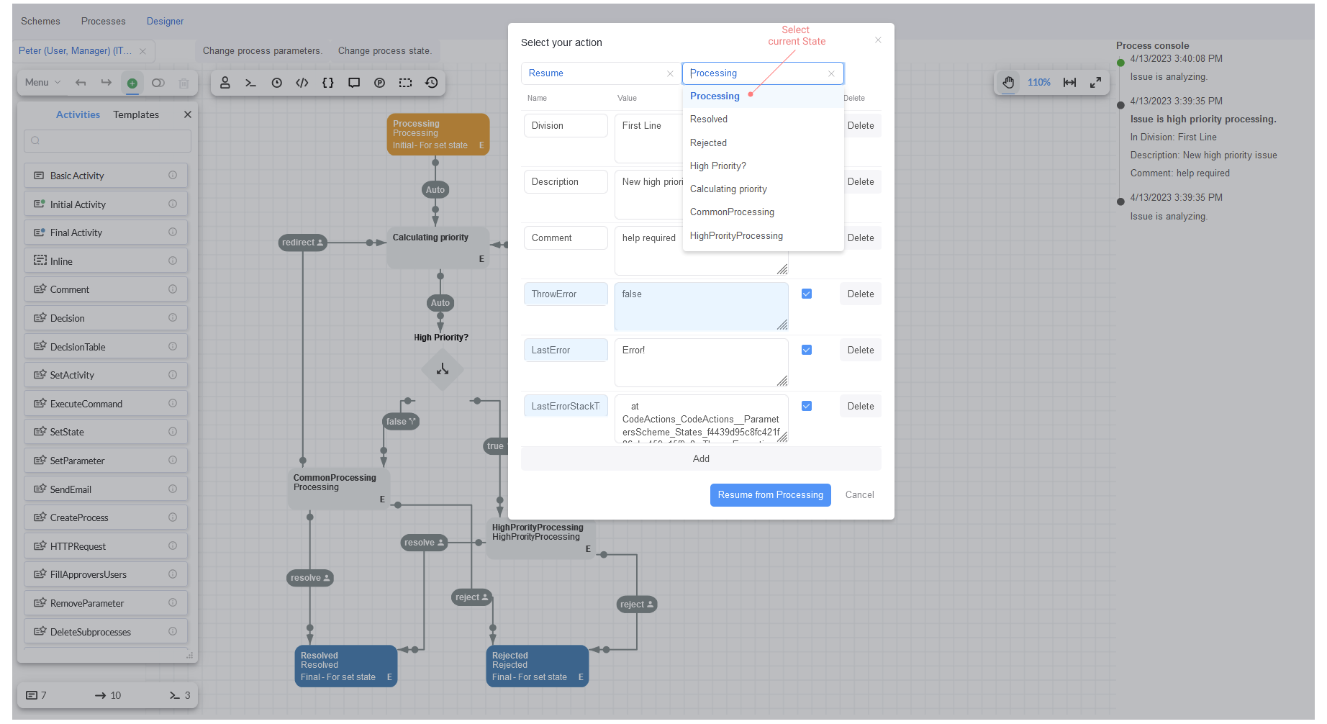The height and width of the screenshot is (724, 1327).
Task: Click the orange Processing initial node
Action: 438,134
